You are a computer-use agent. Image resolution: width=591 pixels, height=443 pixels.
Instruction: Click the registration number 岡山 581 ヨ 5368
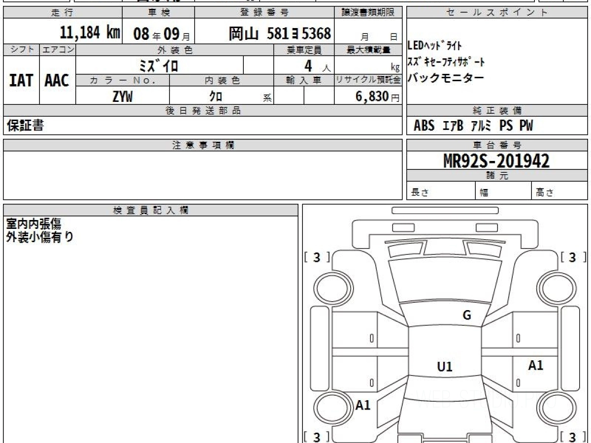279,33
